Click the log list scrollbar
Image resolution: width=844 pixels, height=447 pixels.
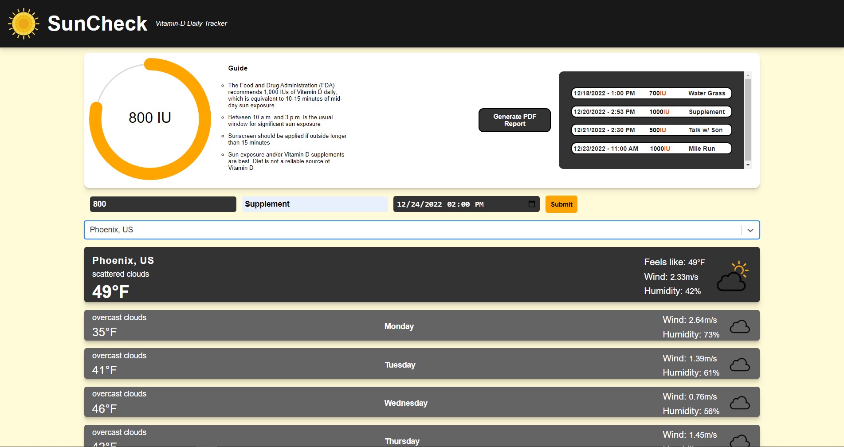click(749, 120)
